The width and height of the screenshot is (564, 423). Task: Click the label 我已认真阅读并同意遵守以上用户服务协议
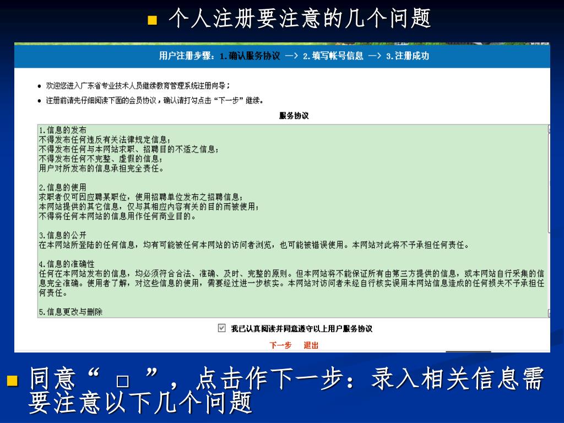[301, 329]
